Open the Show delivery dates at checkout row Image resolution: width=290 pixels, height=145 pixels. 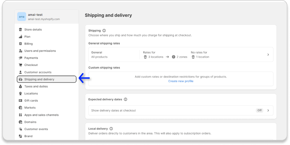click(181, 111)
